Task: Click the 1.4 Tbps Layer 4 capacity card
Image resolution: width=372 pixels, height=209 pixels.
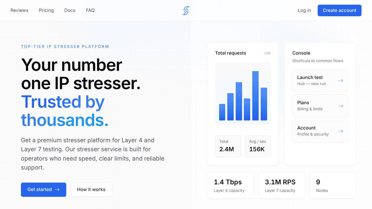Action: point(230,185)
